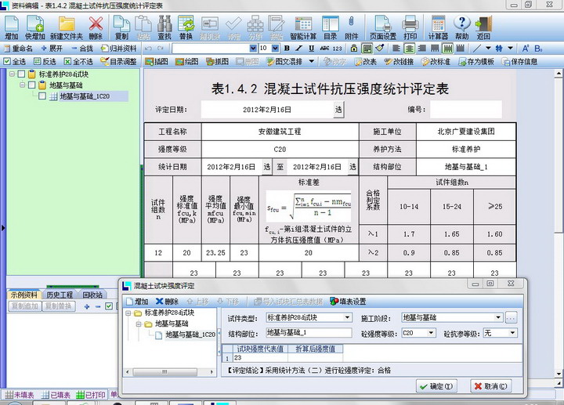Toggle green checkbox in lower left panel
Image resolution: width=564 pixels, height=405 pixels.
(x=109, y=306)
